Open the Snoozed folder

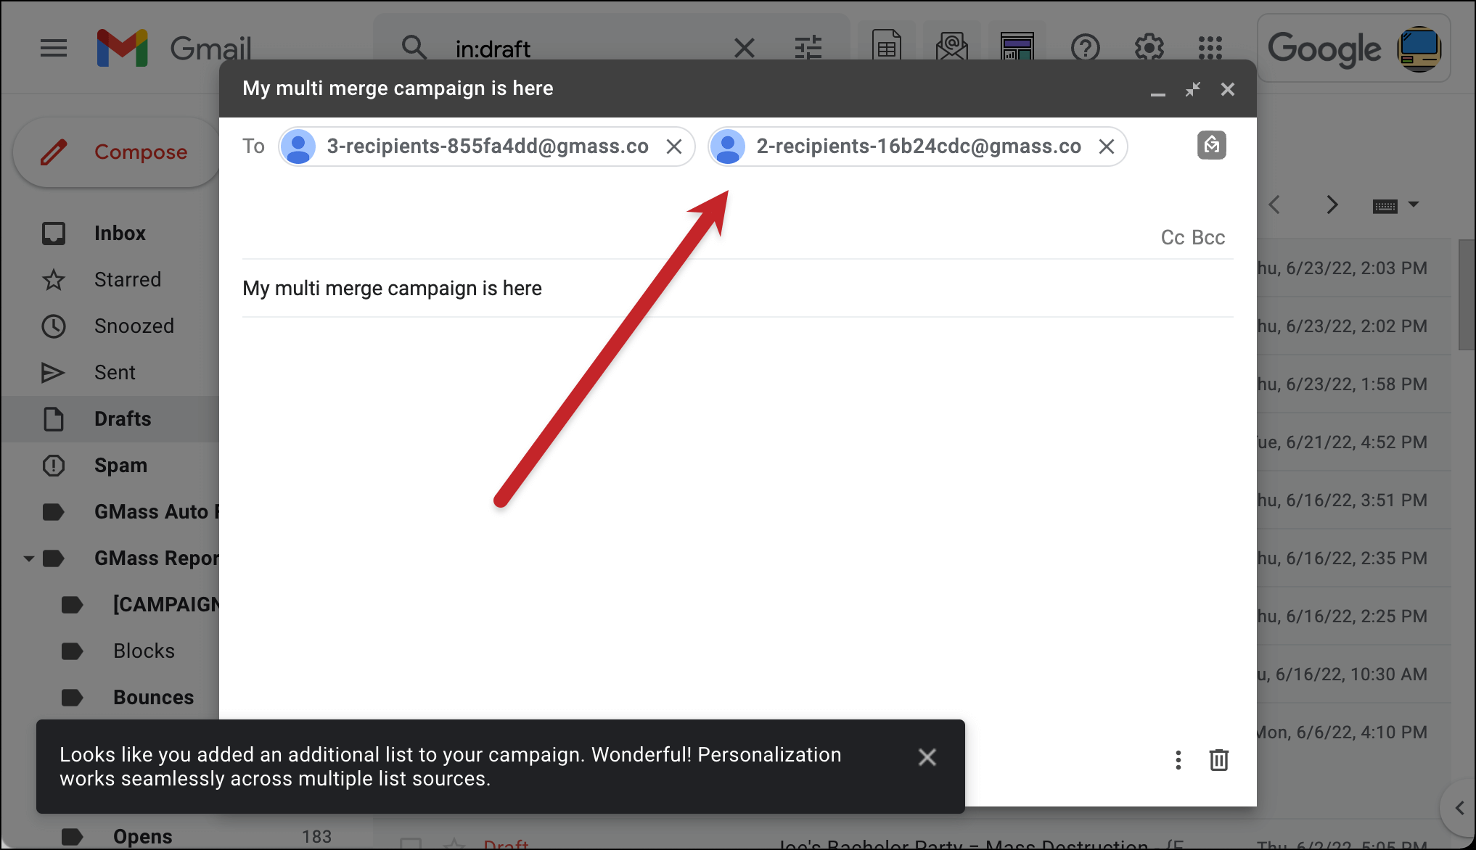[134, 326]
